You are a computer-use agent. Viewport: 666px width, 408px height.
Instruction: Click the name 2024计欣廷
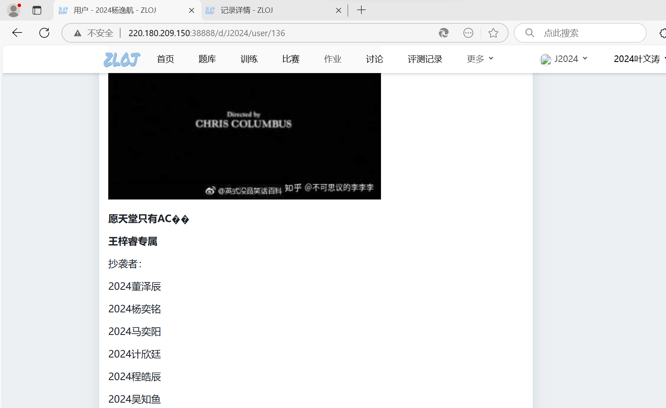tap(135, 354)
